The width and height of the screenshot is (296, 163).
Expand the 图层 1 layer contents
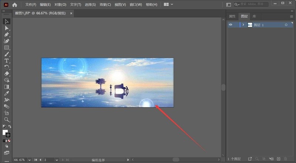(243, 25)
